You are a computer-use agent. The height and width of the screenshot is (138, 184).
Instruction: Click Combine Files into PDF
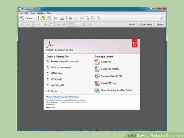point(111,76)
